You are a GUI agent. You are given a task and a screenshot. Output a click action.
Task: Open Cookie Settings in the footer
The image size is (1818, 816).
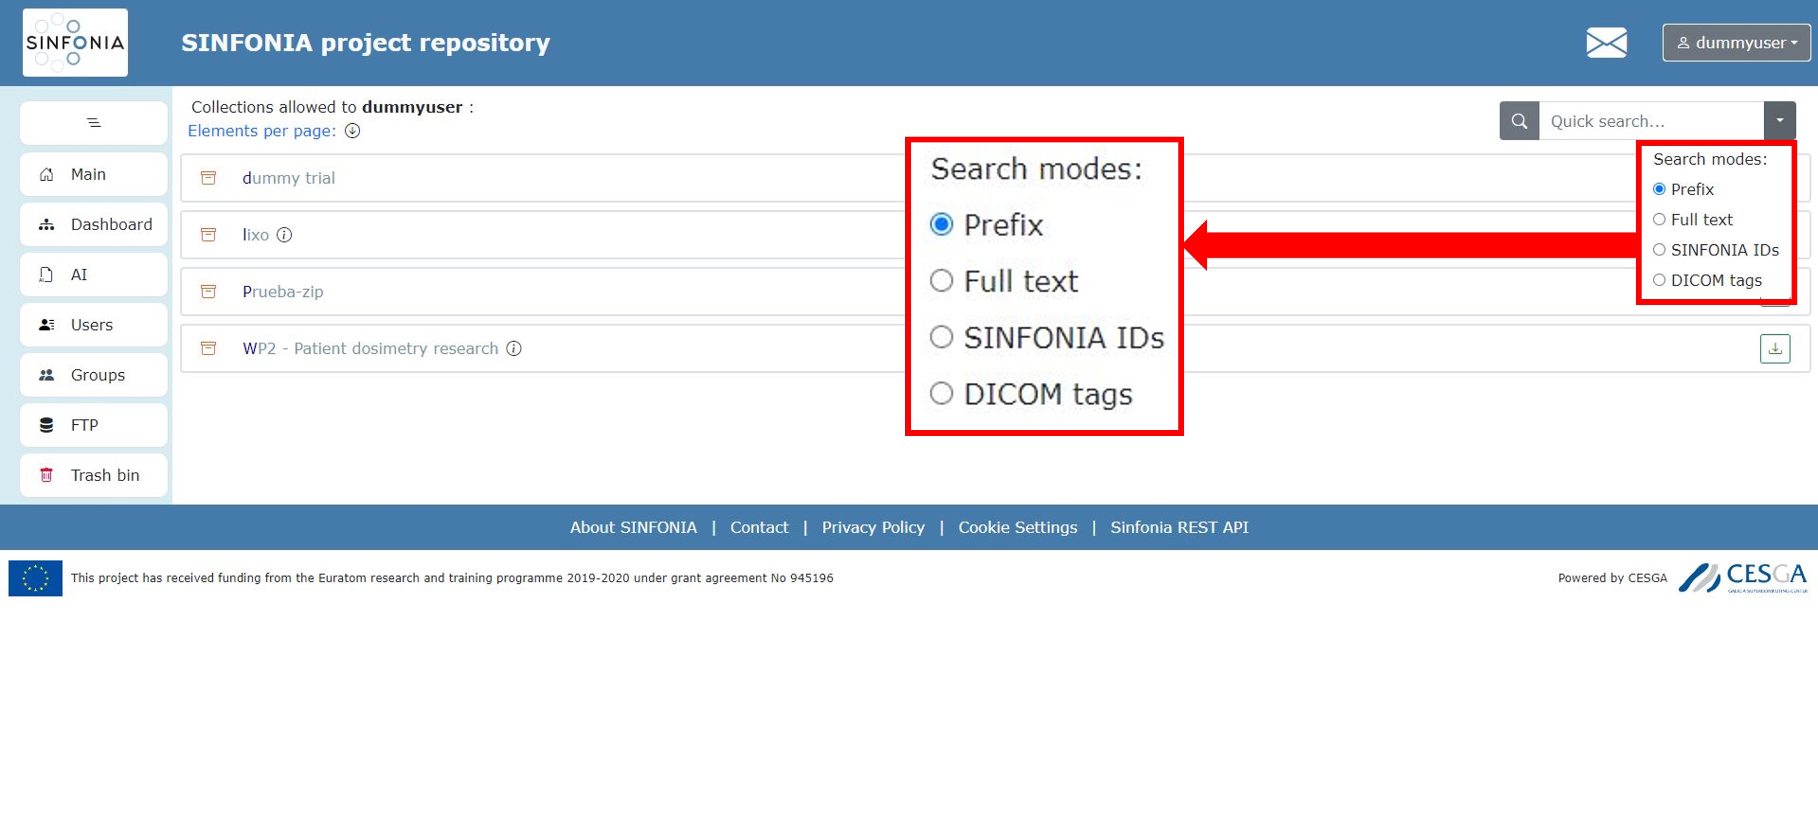click(x=1017, y=527)
